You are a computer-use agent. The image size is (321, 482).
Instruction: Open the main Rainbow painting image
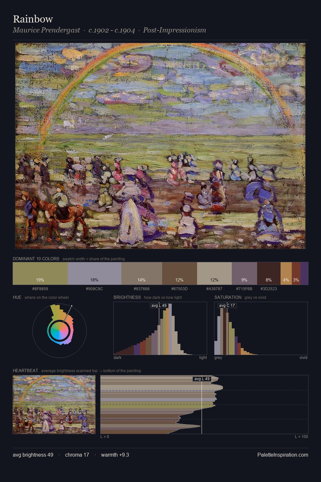tap(160, 146)
